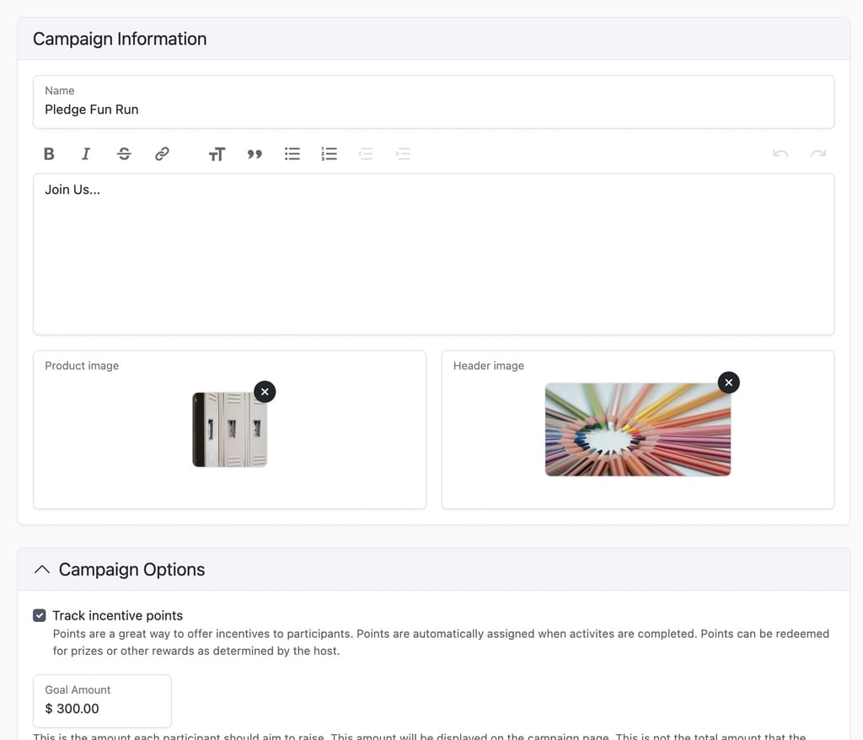Remove the pencils header image
This screenshot has height=740, width=863.
[x=729, y=383]
